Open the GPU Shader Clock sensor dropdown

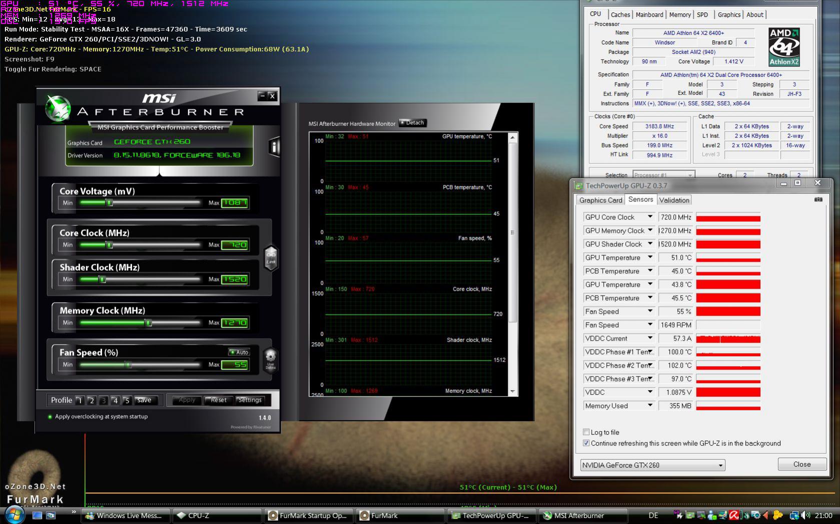(x=650, y=244)
